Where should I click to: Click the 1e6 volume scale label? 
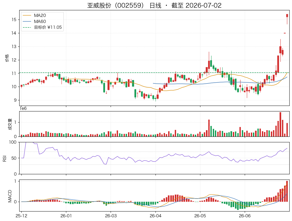pyautogui.click(x=23, y=108)
